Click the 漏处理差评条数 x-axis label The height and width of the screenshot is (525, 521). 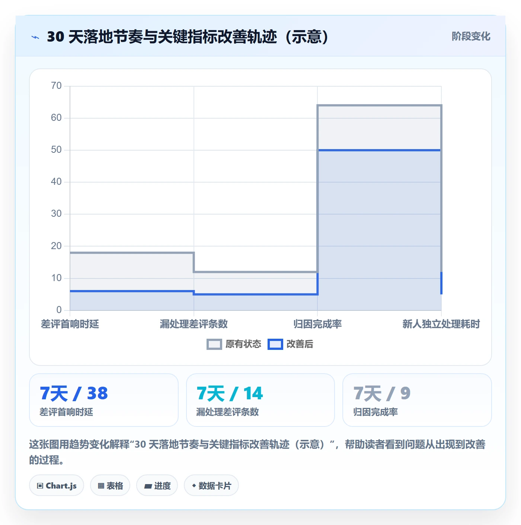tap(194, 324)
